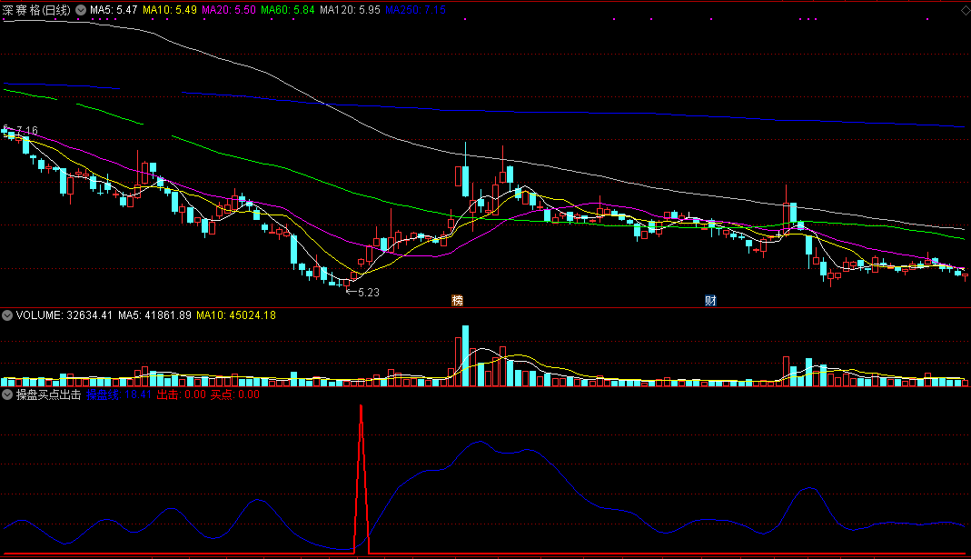This screenshot has height=559, width=971.
Task: Select the MA20: 5.50 label
Action: (229, 10)
